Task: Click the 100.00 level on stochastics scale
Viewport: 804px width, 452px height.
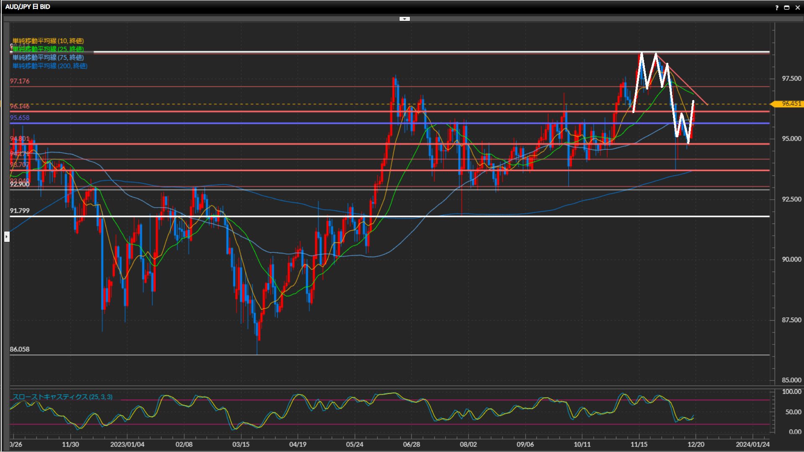Action: (x=791, y=392)
